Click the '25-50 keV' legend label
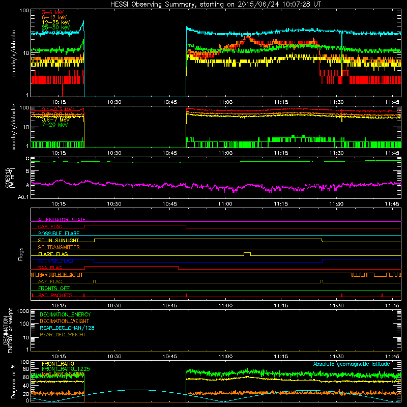The image size is (407, 407). [56, 27]
